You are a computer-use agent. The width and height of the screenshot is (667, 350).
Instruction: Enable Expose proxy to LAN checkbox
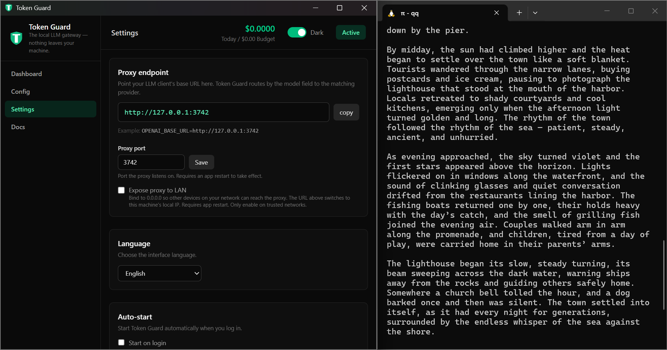click(121, 190)
